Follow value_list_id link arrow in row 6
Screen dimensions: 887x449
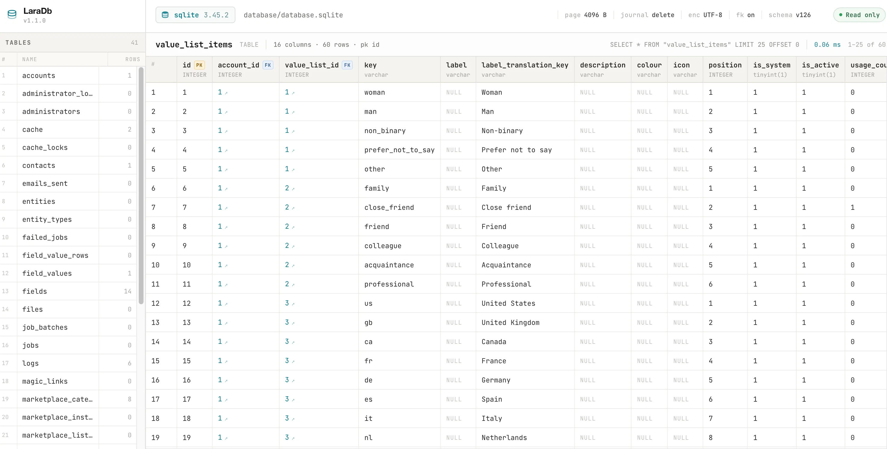pyautogui.click(x=293, y=189)
